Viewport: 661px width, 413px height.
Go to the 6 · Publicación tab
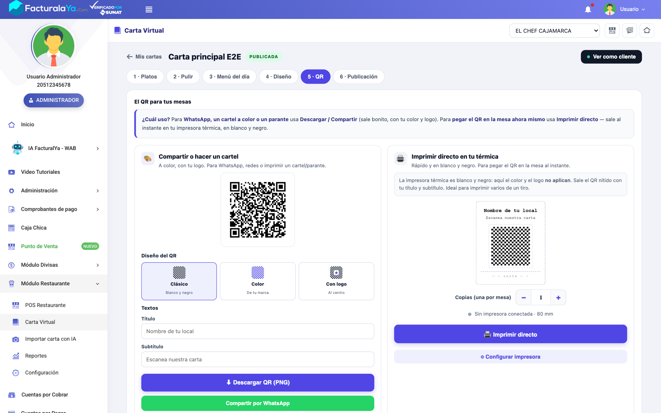(x=359, y=77)
